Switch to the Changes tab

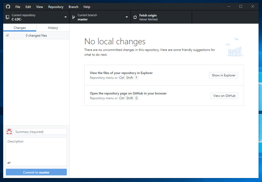pyautogui.click(x=20, y=28)
